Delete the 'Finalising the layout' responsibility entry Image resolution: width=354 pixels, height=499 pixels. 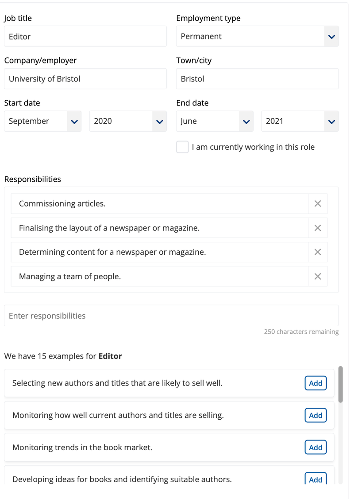tap(317, 228)
